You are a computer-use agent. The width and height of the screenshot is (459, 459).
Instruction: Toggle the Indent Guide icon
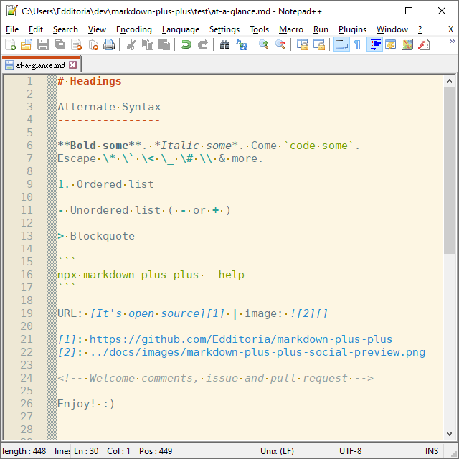[374, 44]
